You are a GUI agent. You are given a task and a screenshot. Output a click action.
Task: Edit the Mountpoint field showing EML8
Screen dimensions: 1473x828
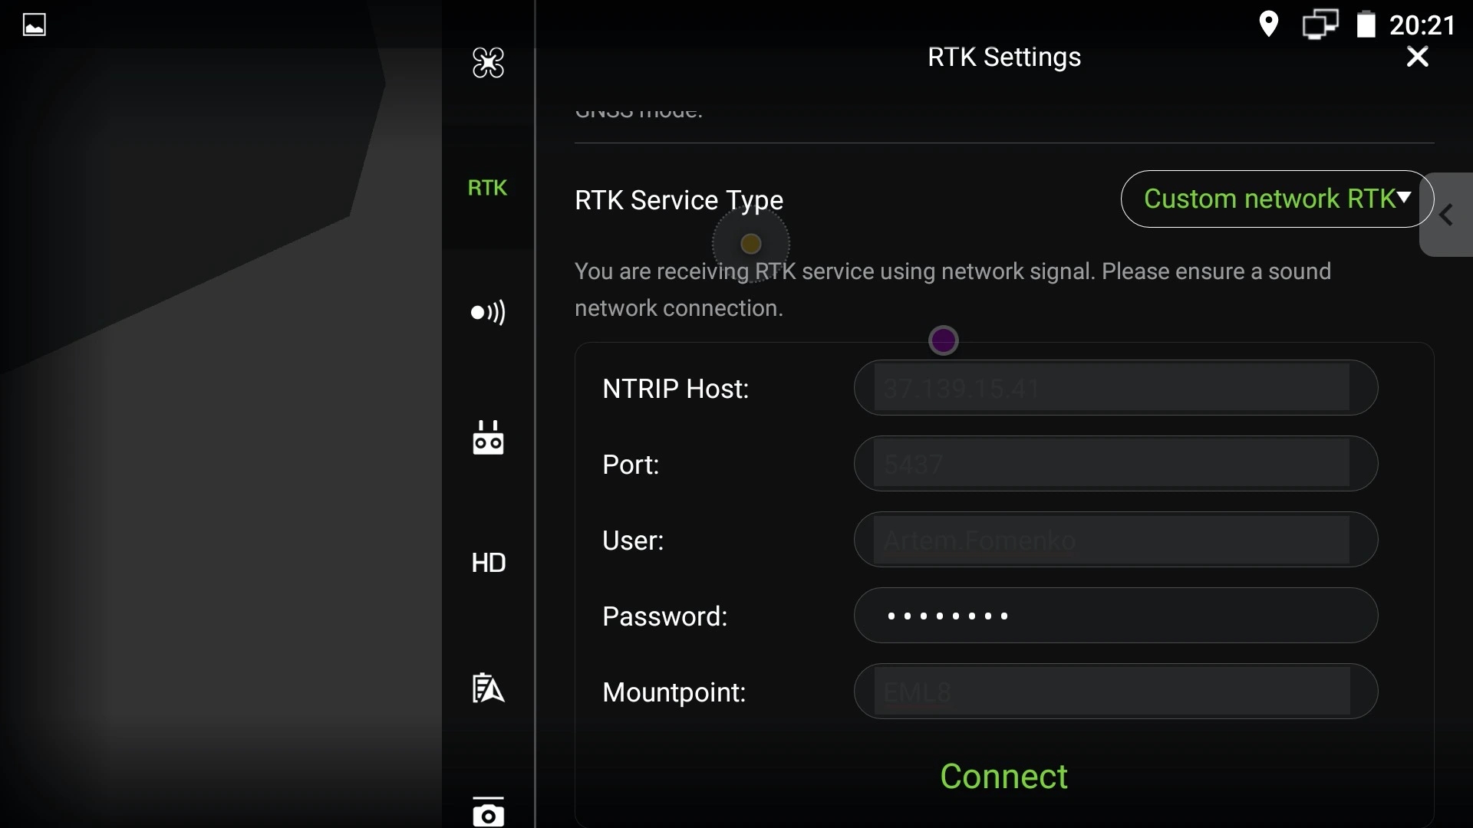[x=1112, y=692]
